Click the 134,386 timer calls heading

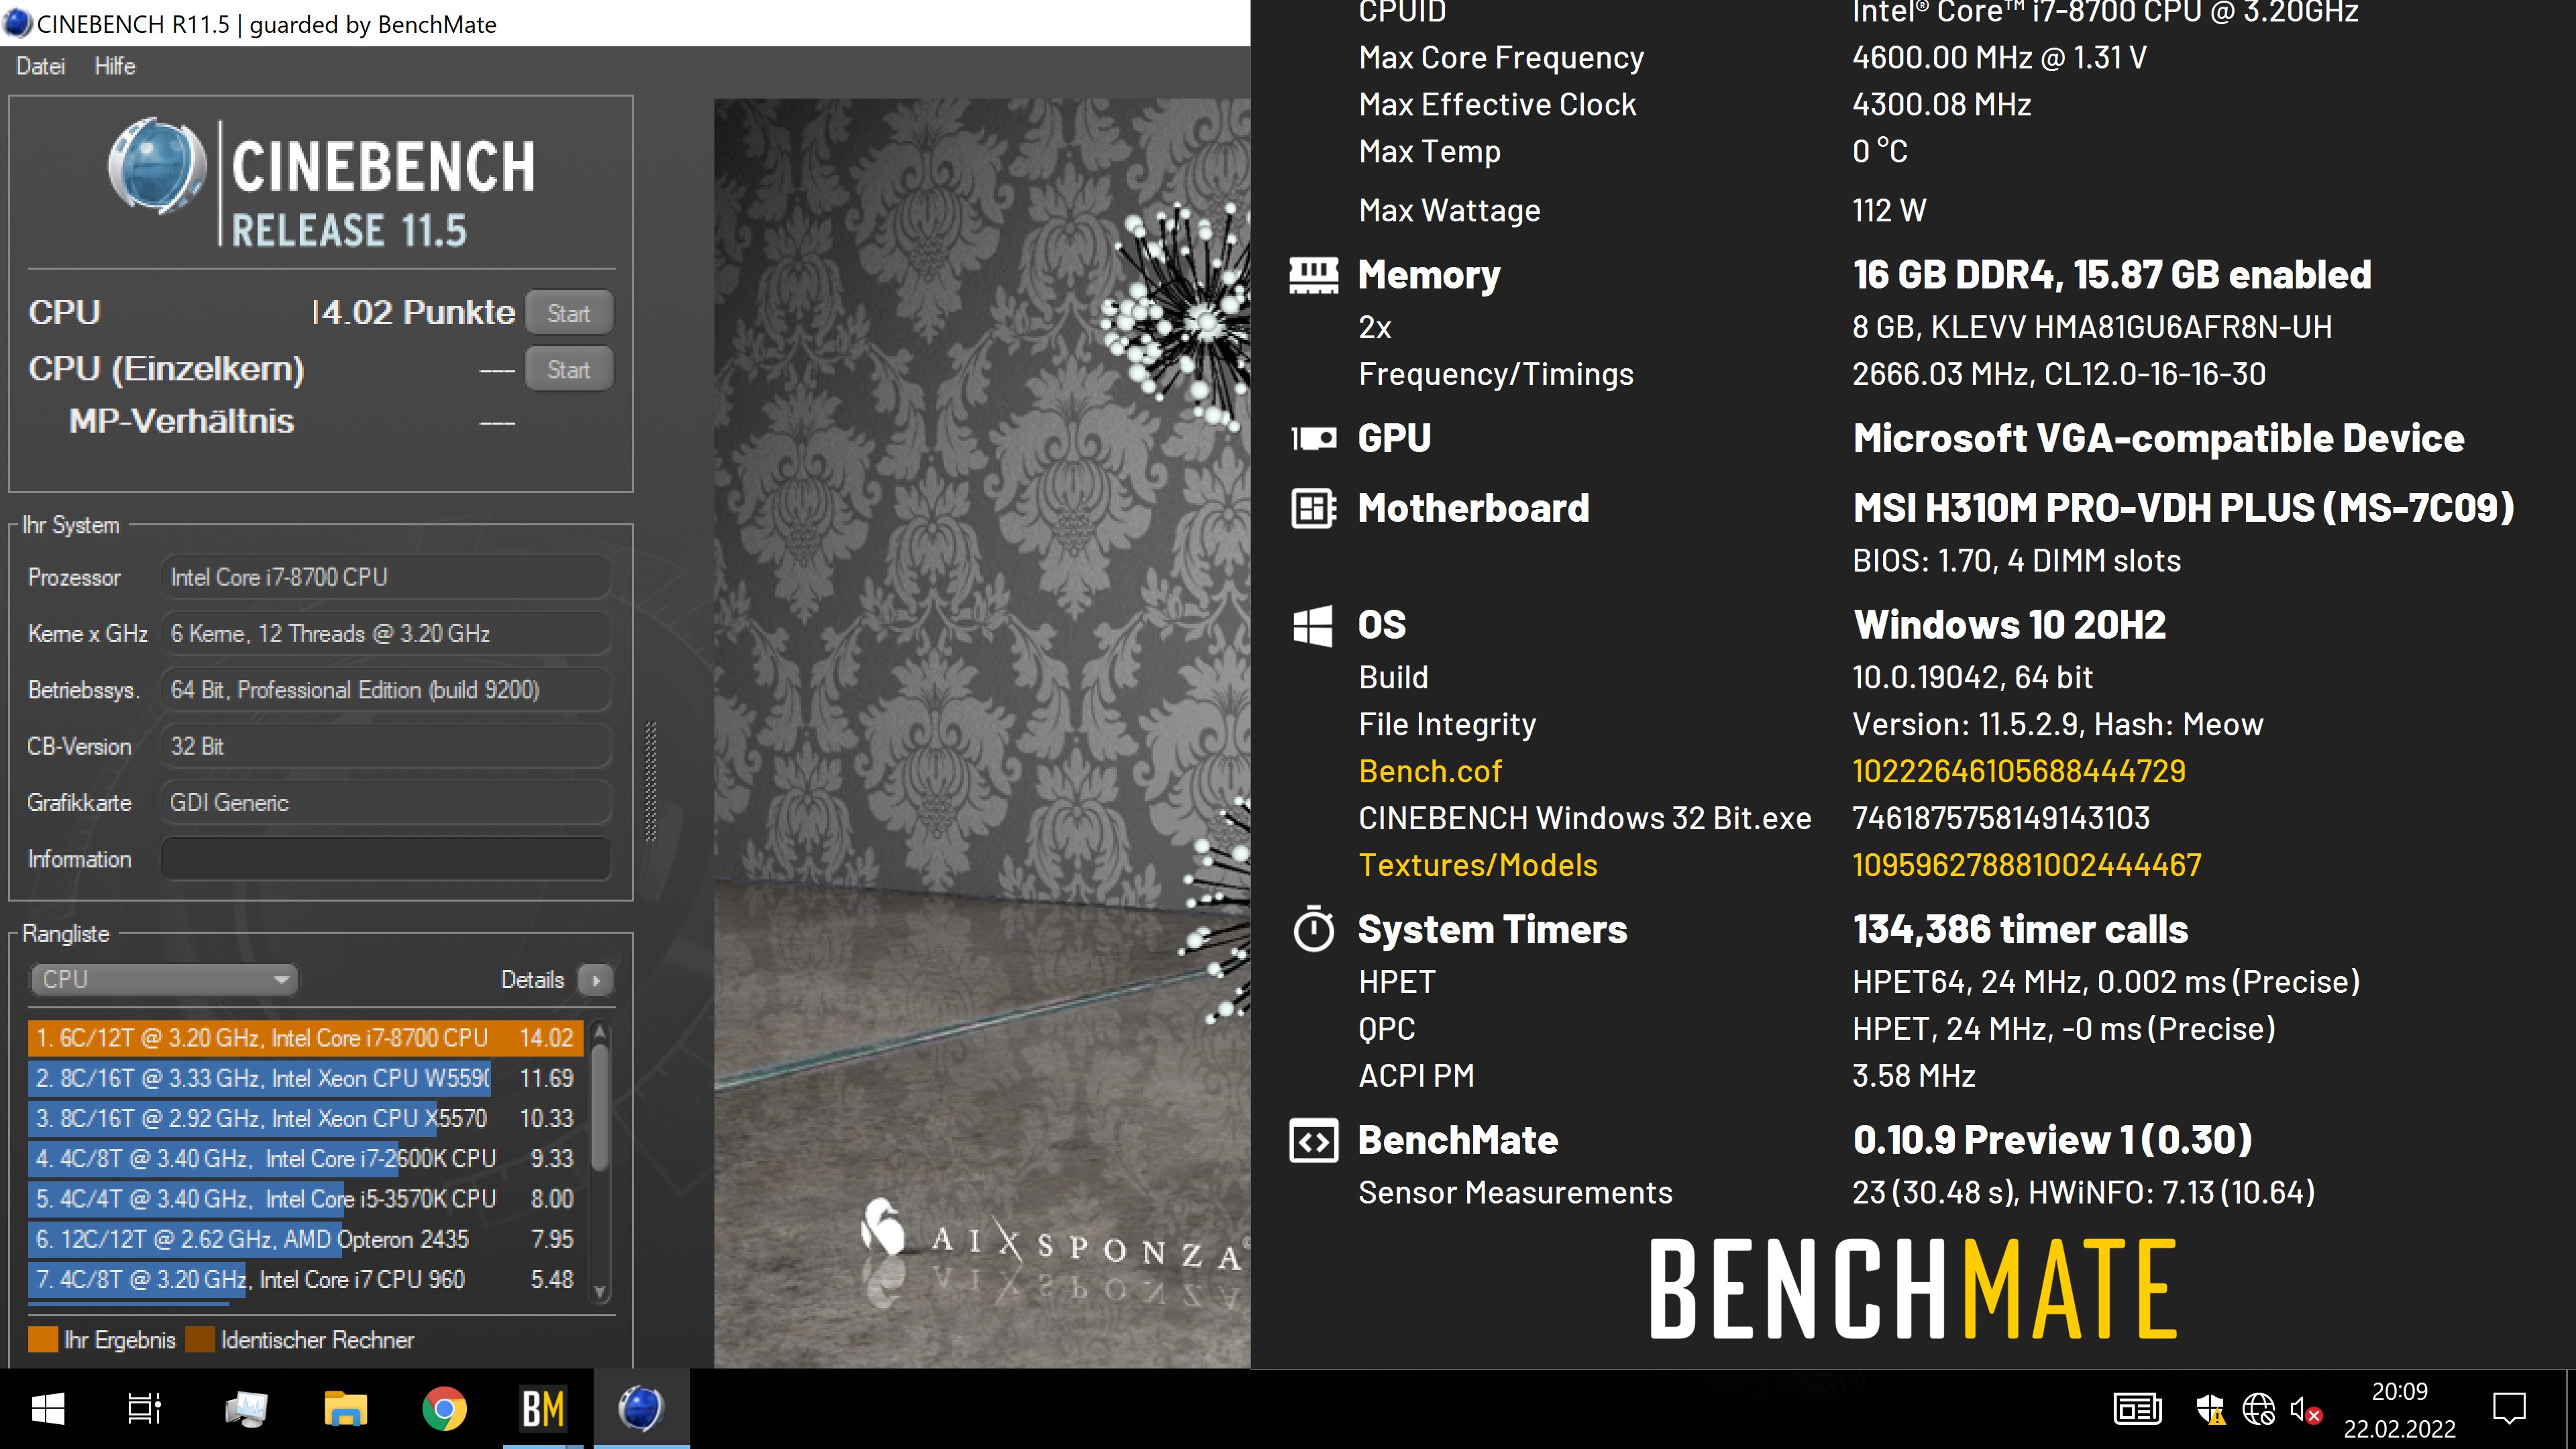pyautogui.click(x=2020, y=930)
